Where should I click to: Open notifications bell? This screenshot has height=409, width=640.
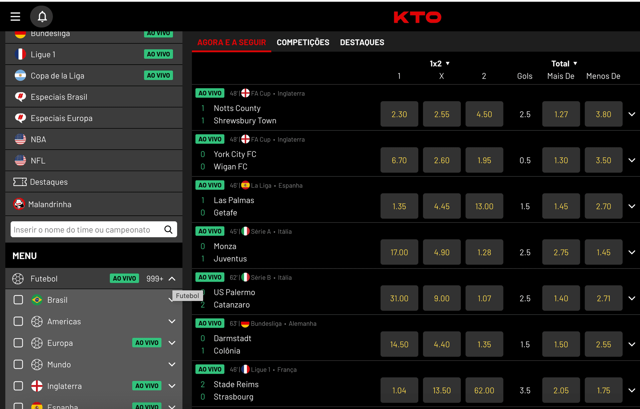tap(42, 16)
